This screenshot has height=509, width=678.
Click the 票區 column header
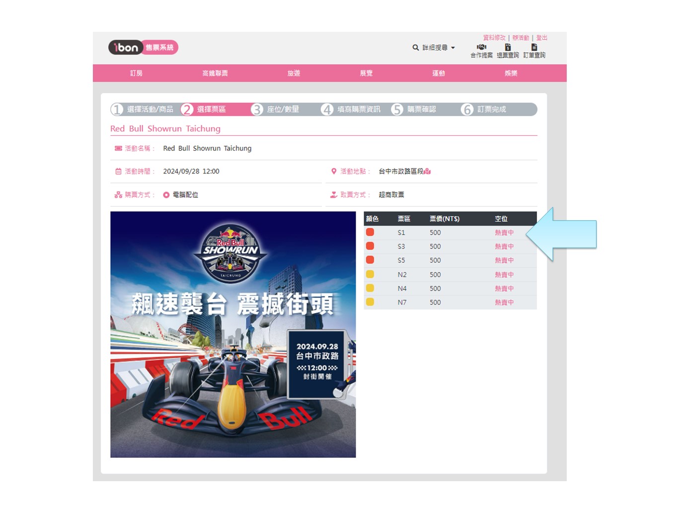[x=404, y=219]
